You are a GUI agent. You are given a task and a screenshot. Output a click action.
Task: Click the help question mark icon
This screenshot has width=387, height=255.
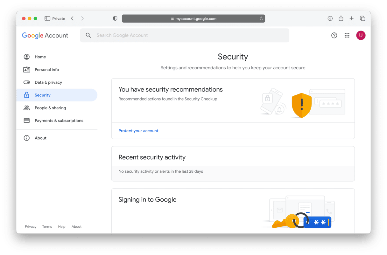[x=334, y=35]
